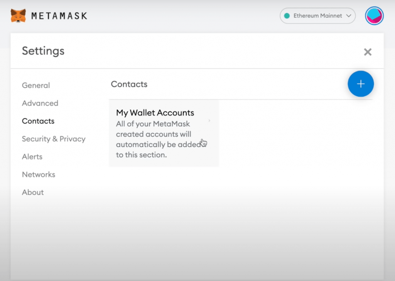The height and width of the screenshot is (281, 395).
Task: Click the green network status dot
Action: pyautogui.click(x=287, y=16)
